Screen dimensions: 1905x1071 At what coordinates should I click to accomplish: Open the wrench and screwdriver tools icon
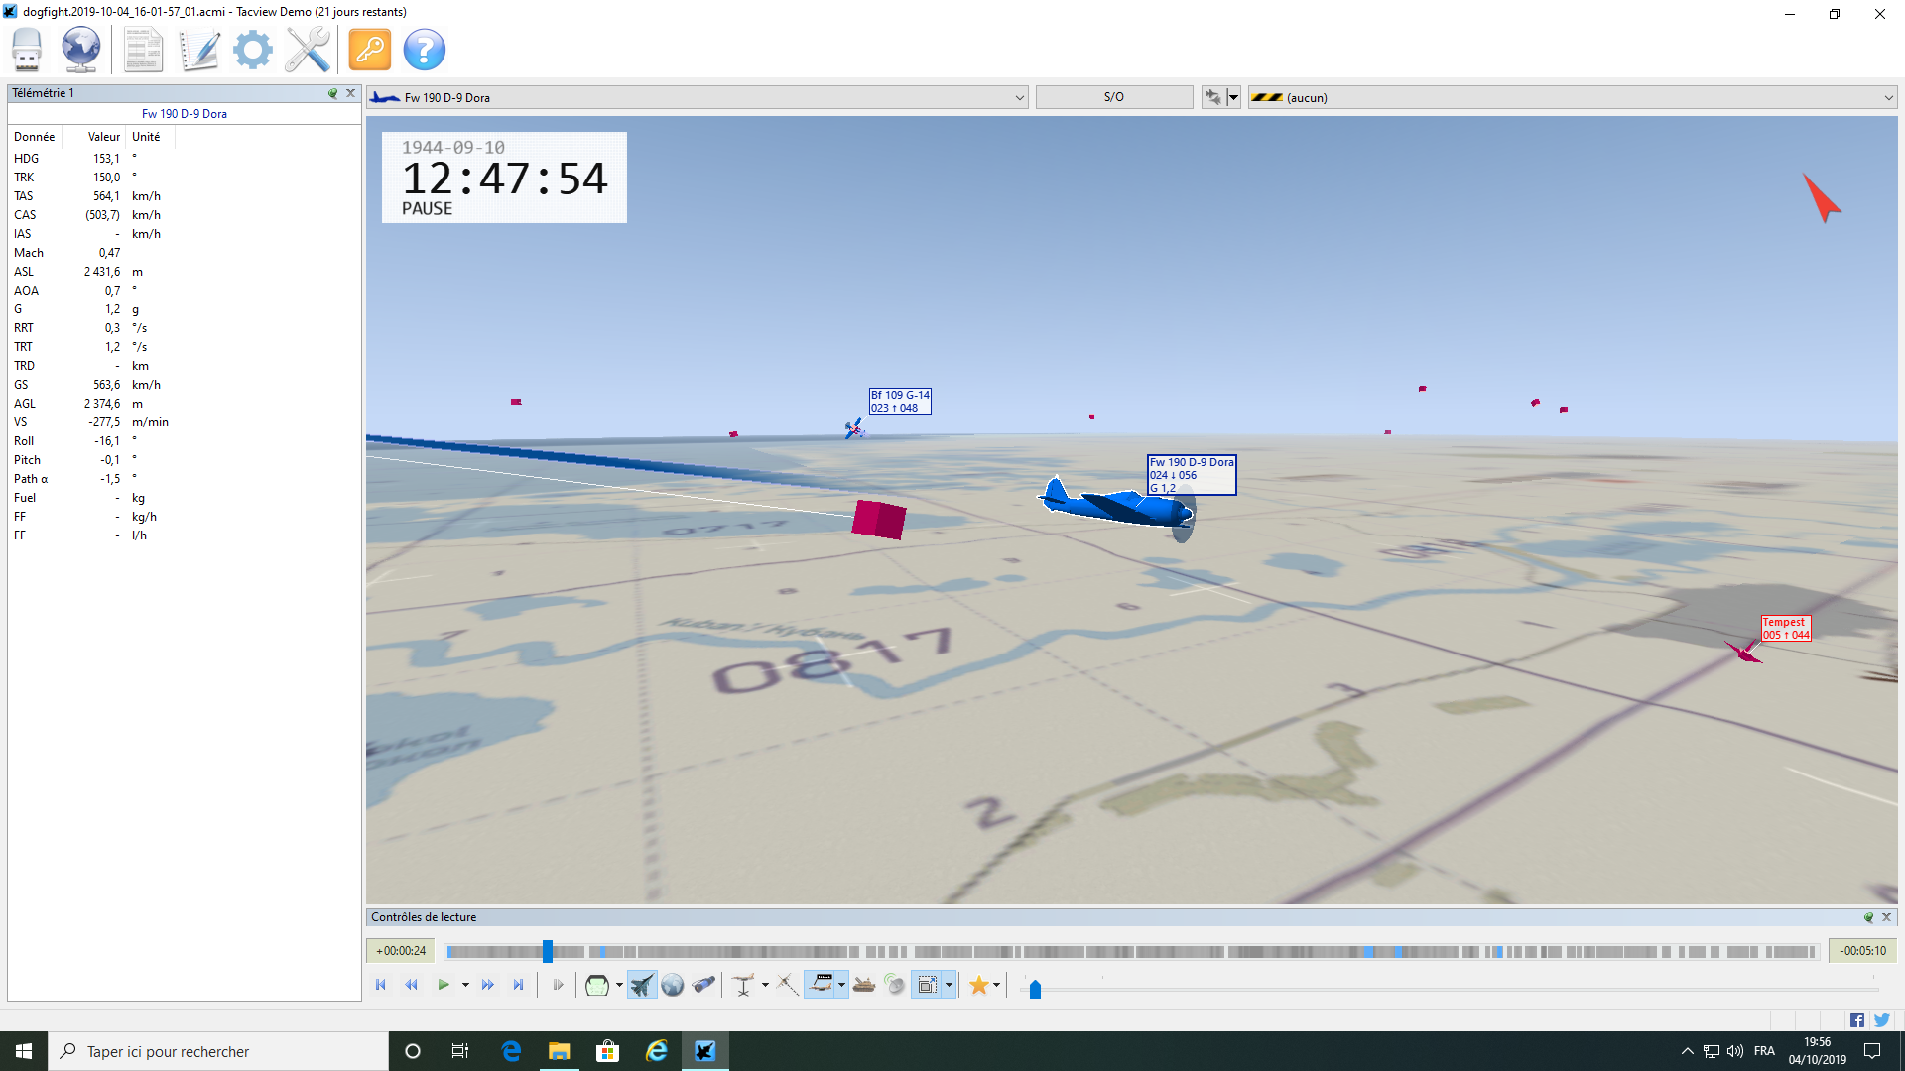pos(308,49)
